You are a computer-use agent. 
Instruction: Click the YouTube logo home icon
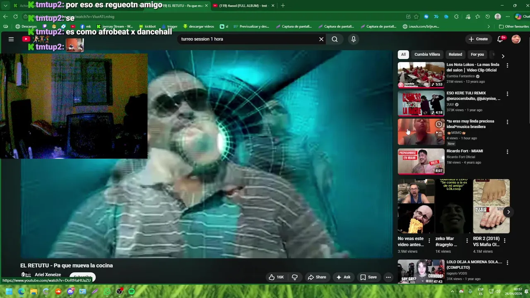click(x=26, y=39)
